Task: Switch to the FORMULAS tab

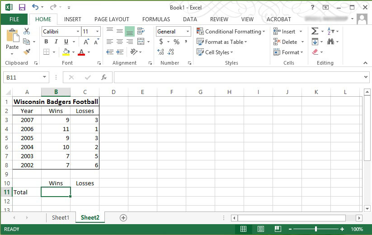Action: [x=156, y=19]
